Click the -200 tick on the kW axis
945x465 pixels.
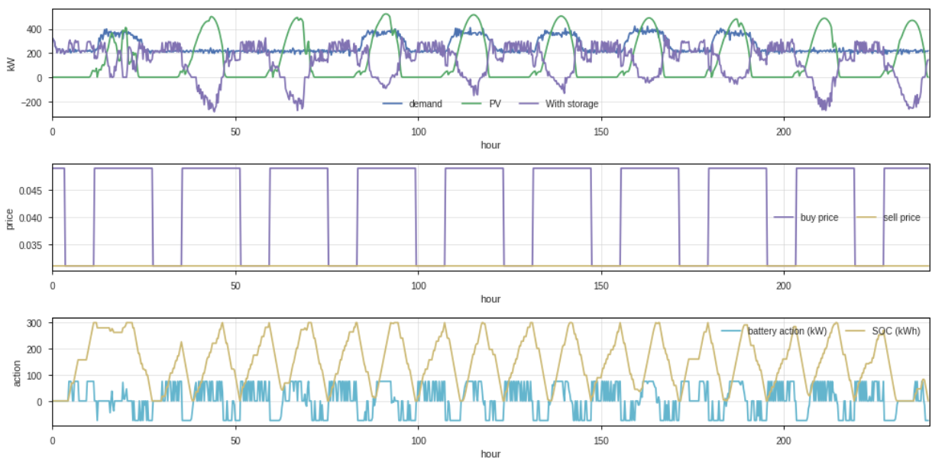pyautogui.click(x=34, y=102)
